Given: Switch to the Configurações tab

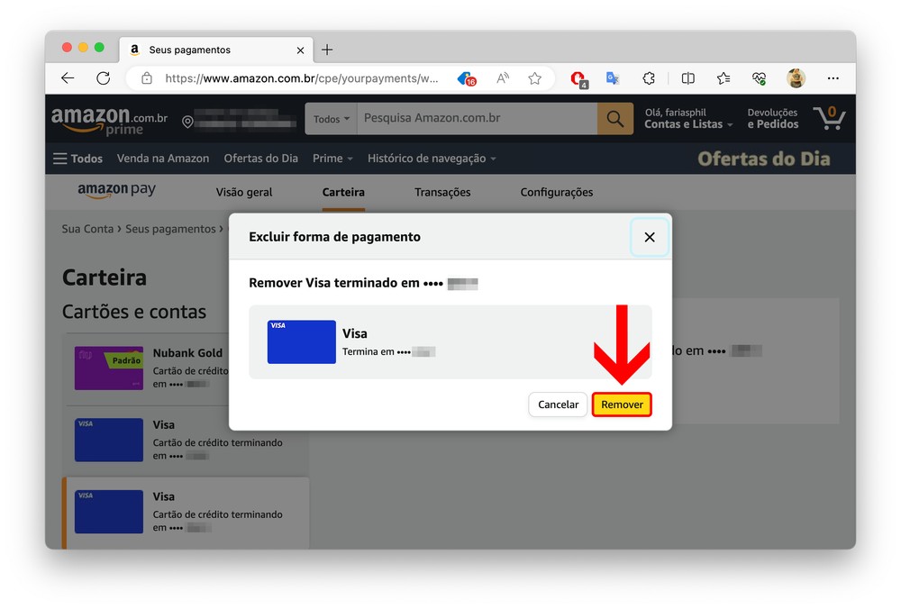Looking at the screenshot, I should coord(557,193).
